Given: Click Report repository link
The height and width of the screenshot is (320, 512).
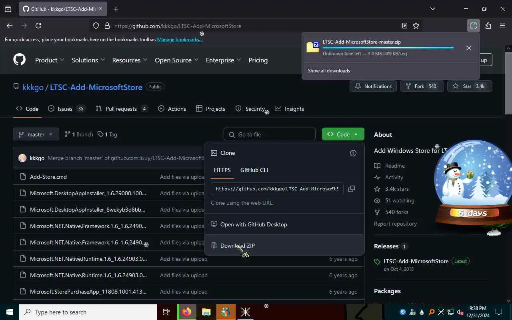Looking at the screenshot, I should 395,224.
